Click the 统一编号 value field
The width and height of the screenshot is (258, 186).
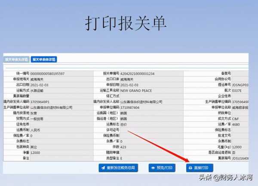[60, 74]
